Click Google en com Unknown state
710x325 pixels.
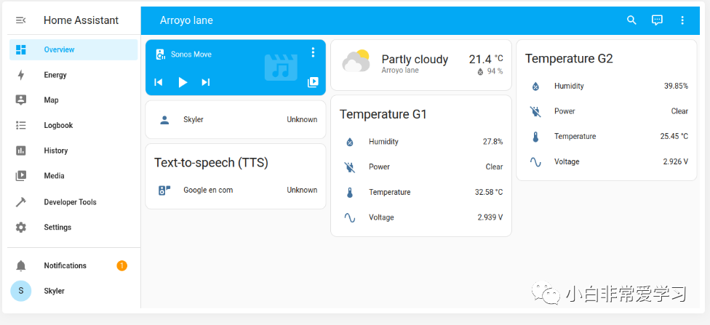(x=302, y=190)
